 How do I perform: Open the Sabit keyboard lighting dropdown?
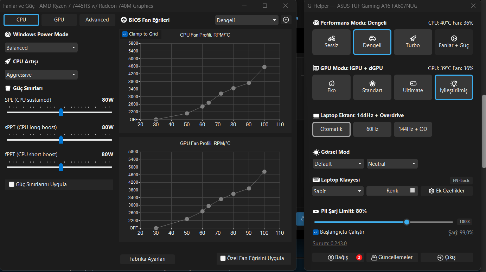[x=338, y=191]
